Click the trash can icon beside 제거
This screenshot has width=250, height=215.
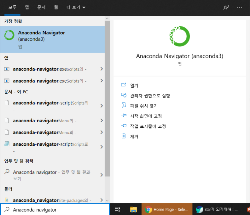click(x=123, y=136)
